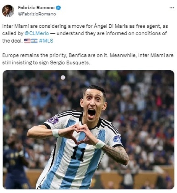Click the white light in the crowd
Image resolution: width=177 pixels, height=193 pixels.
pyautogui.click(x=63, y=77)
